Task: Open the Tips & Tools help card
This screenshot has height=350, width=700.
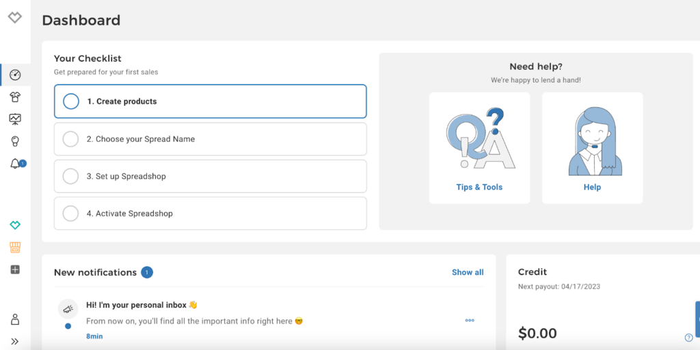Action: (x=479, y=148)
